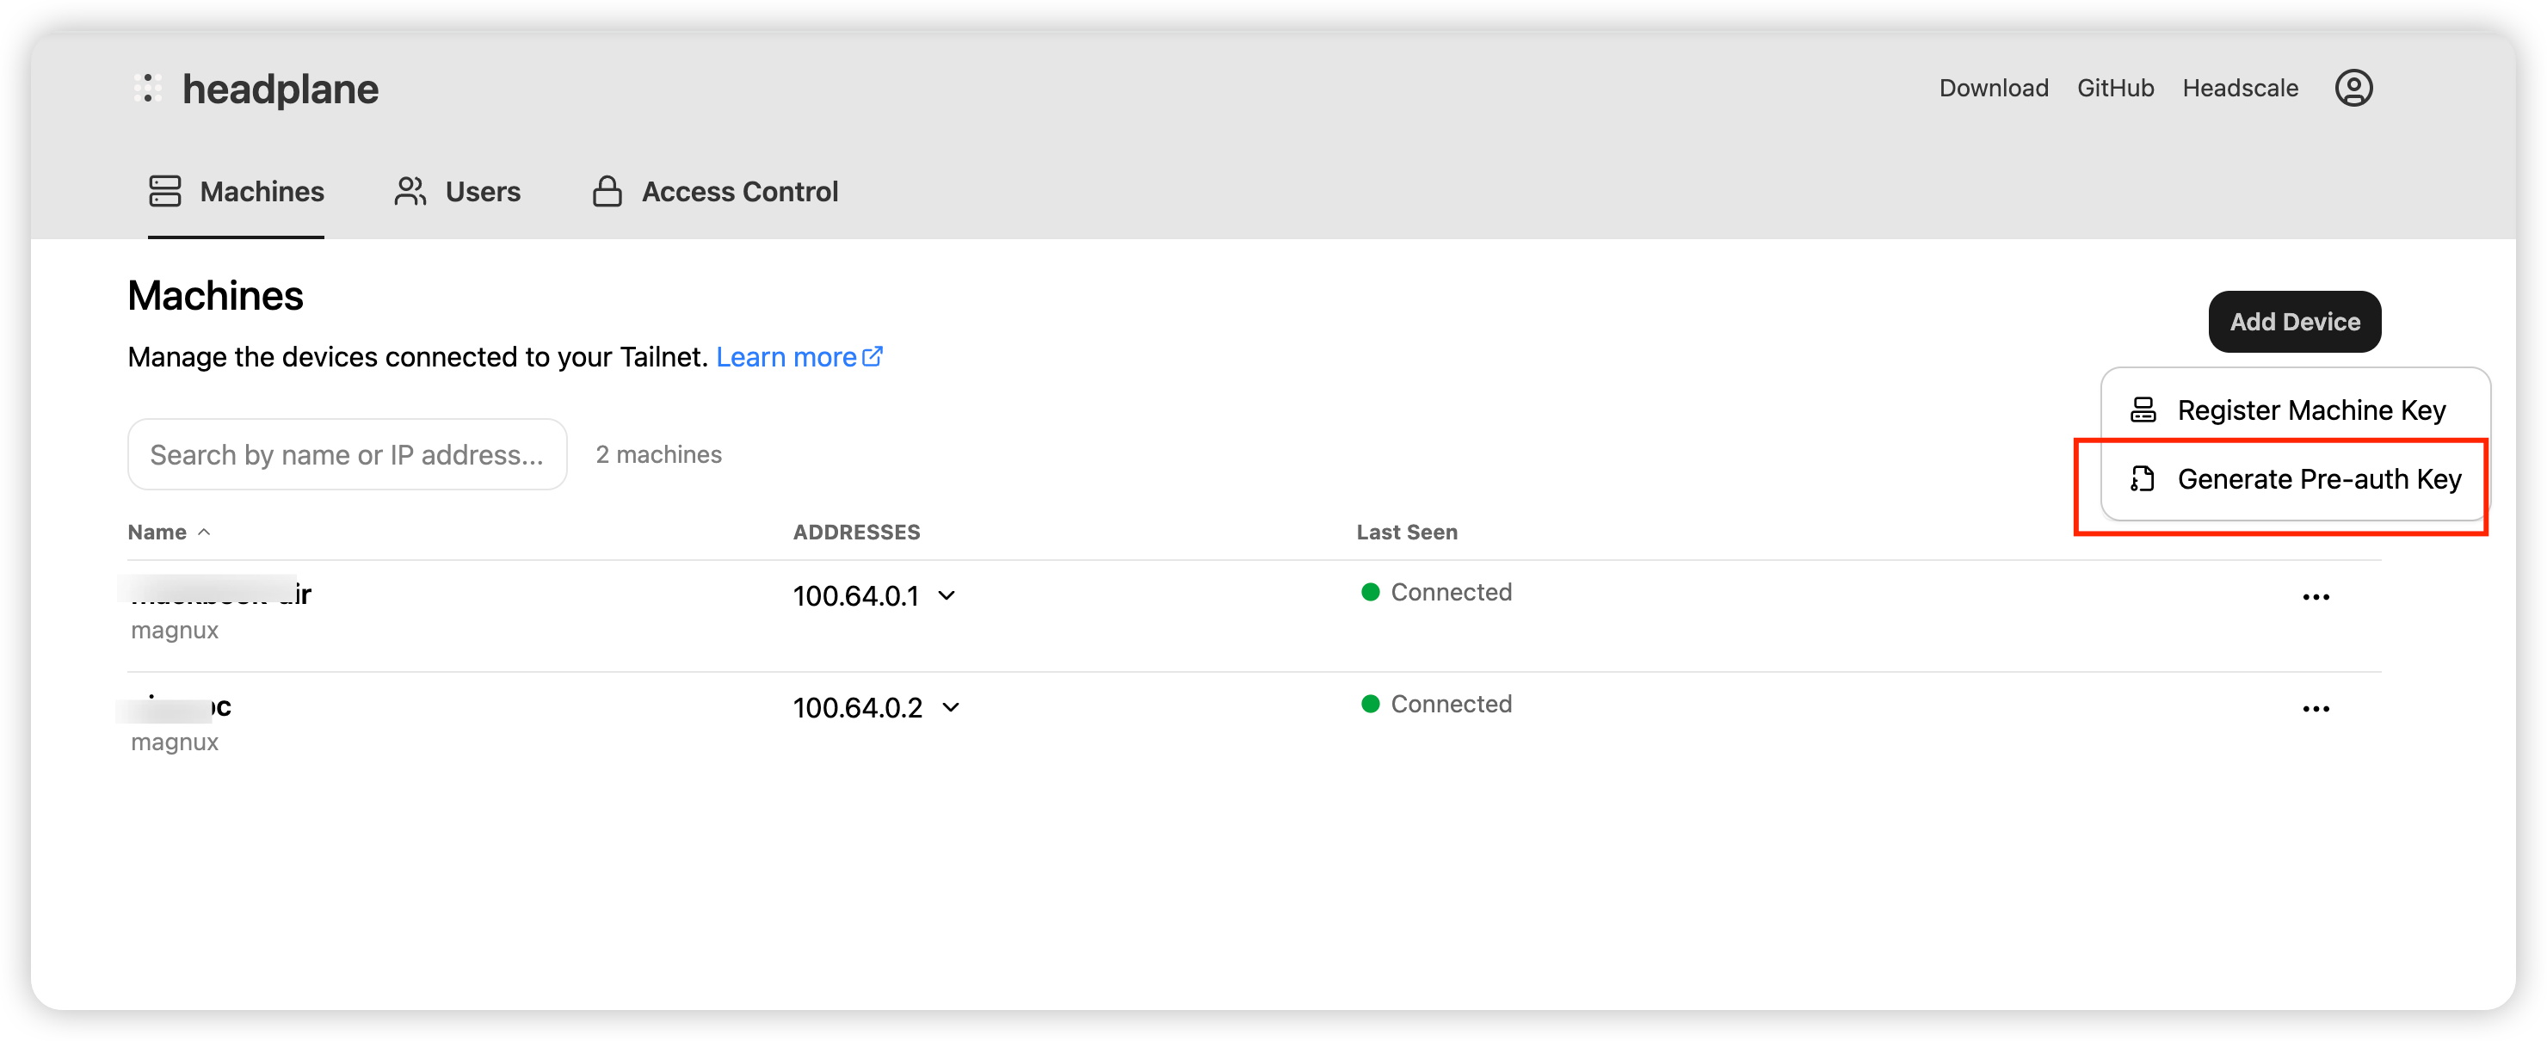Switch to the Access Control tab
This screenshot has width=2547, height=1041.
[x=740, y=191]
